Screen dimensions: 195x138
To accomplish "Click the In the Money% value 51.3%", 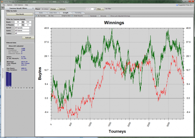I will pos(24,59).
